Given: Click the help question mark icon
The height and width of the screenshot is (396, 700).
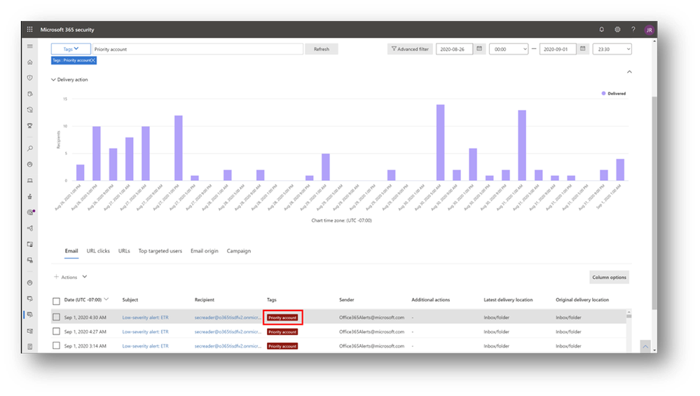Looking at the screenshot, I should pos(633,29).
